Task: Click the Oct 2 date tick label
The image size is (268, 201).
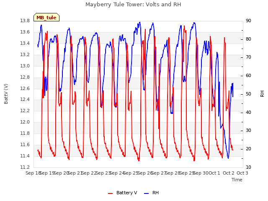Action: [x=229, y=173]
